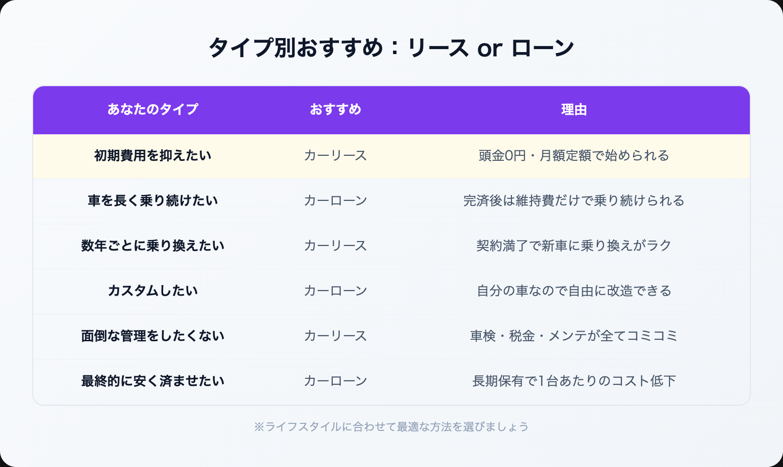783x467 pixels.
Task: Click the reason 自分の車なので自由に改造できる
Action: [574, 291]
